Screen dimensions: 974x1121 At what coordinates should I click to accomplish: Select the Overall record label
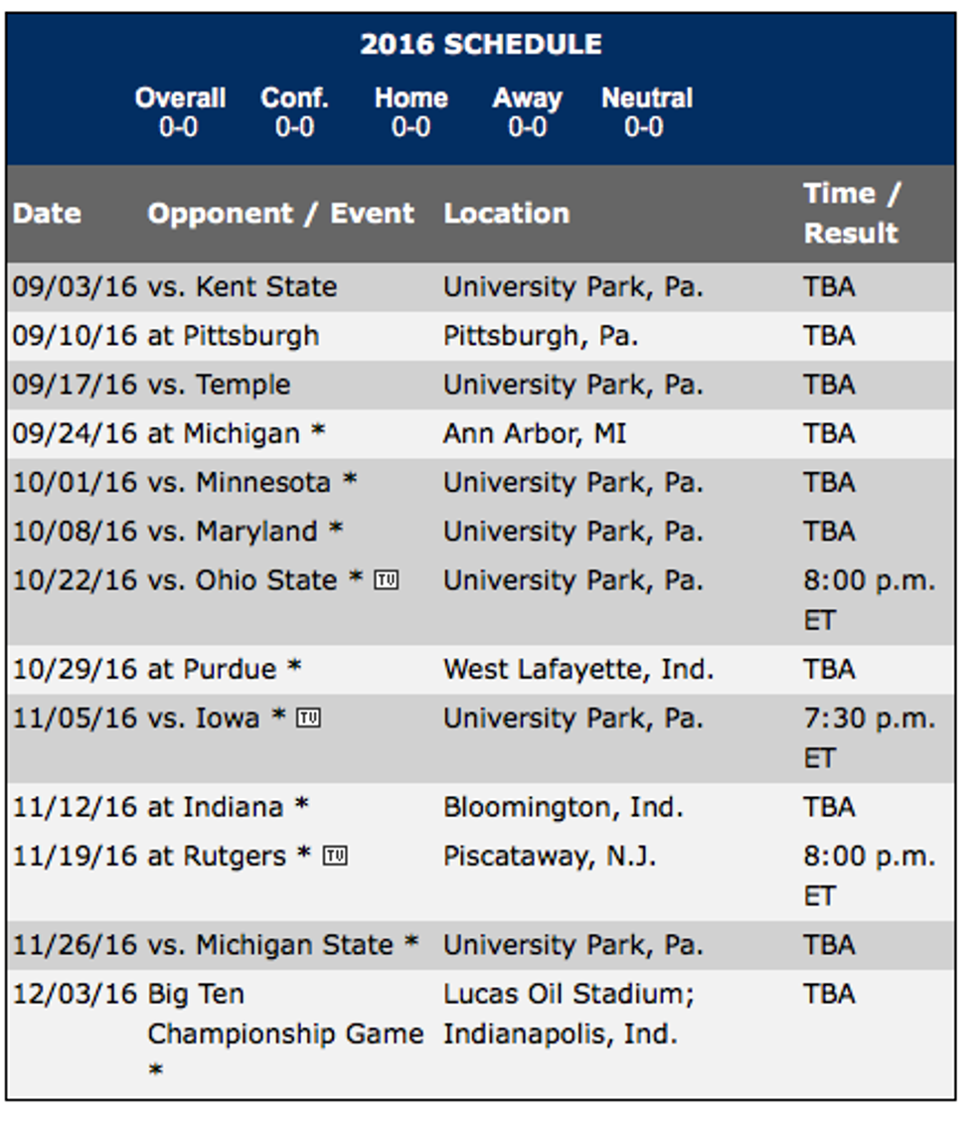pos(180,98)
